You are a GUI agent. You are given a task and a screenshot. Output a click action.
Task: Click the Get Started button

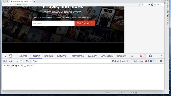click(x=85, y=23)
